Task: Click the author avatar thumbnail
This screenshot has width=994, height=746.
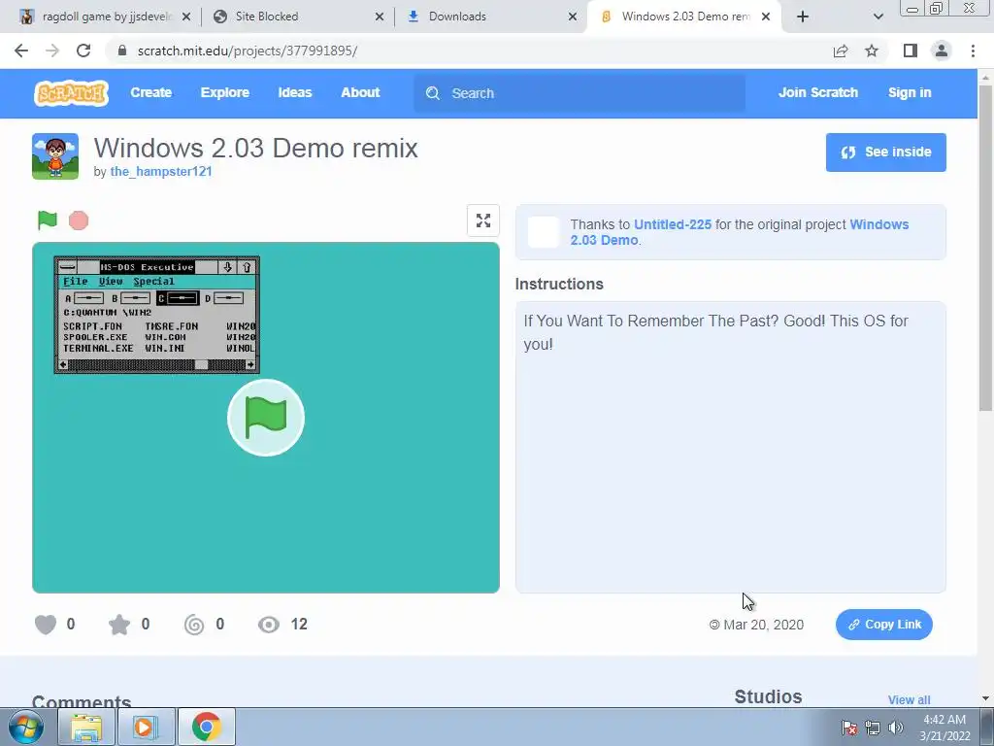Action: (55, 156)
